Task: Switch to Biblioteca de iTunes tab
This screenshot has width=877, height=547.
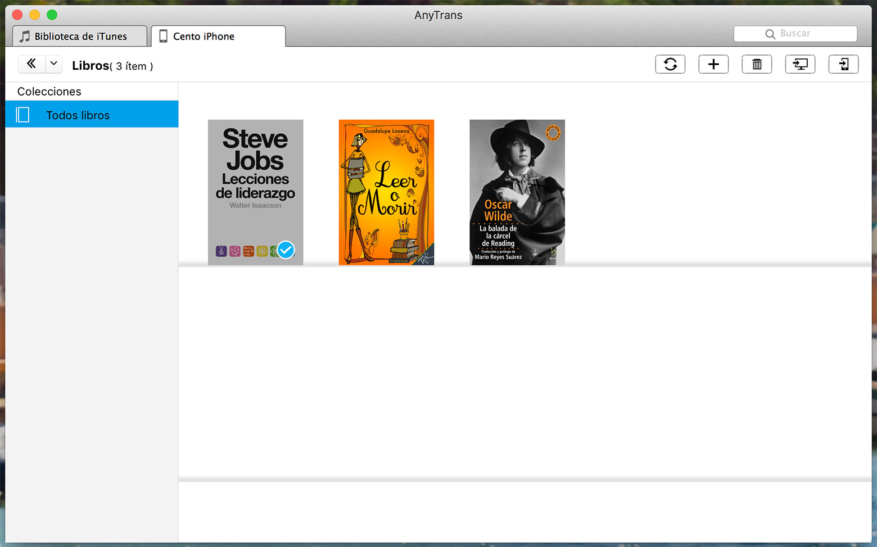Action: [80, 36]
